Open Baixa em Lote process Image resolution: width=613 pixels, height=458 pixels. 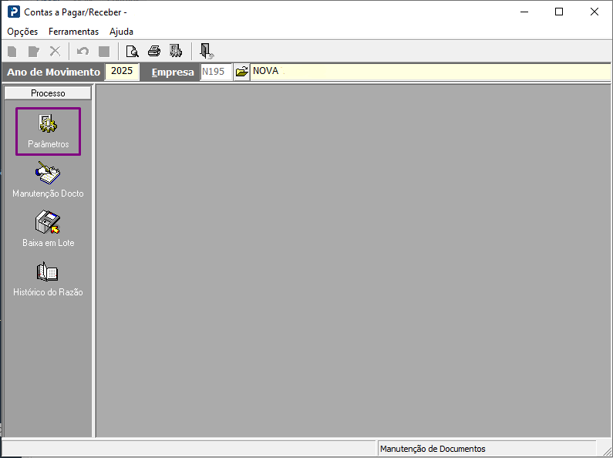click(x=48, y=229)
